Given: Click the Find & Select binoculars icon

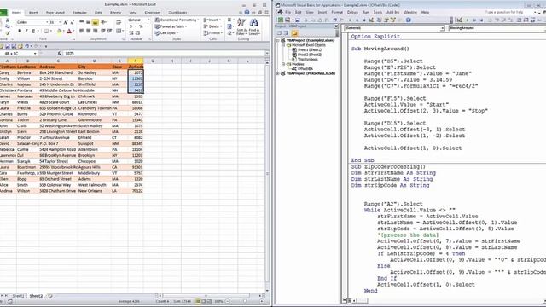Looking at the screenshot, I should coord(254,23).
